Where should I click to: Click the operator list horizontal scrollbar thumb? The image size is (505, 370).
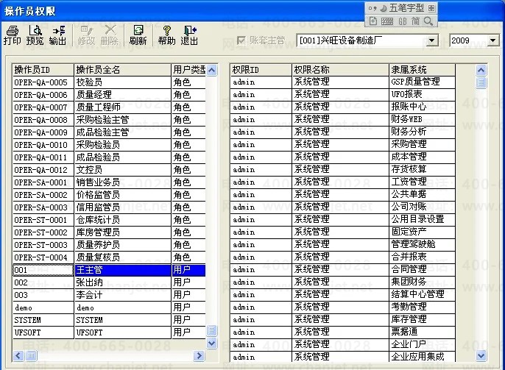pyautogui.click(x=31, y=355)
